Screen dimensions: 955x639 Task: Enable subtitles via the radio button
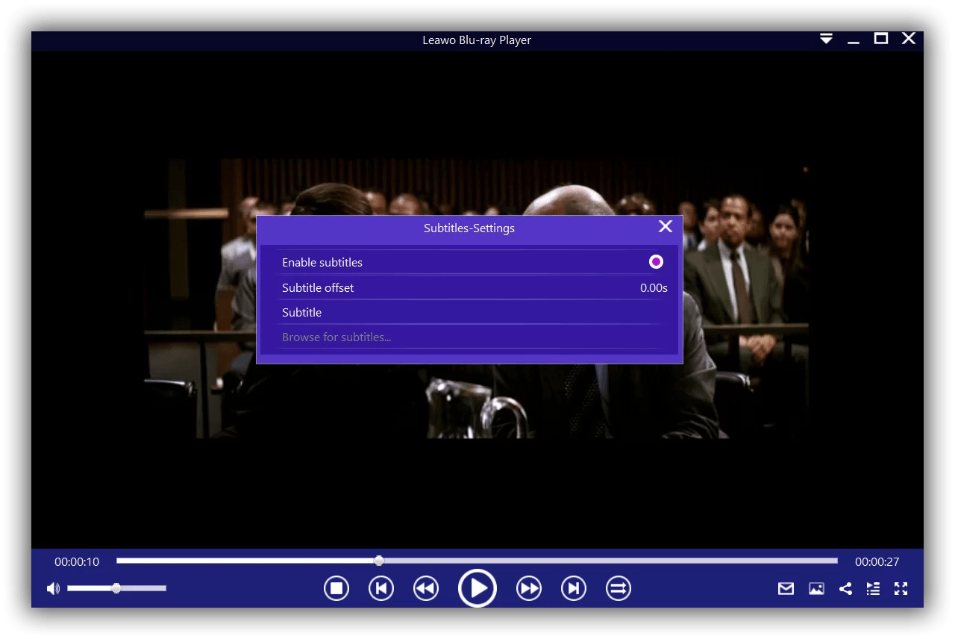tap(656, 261)
